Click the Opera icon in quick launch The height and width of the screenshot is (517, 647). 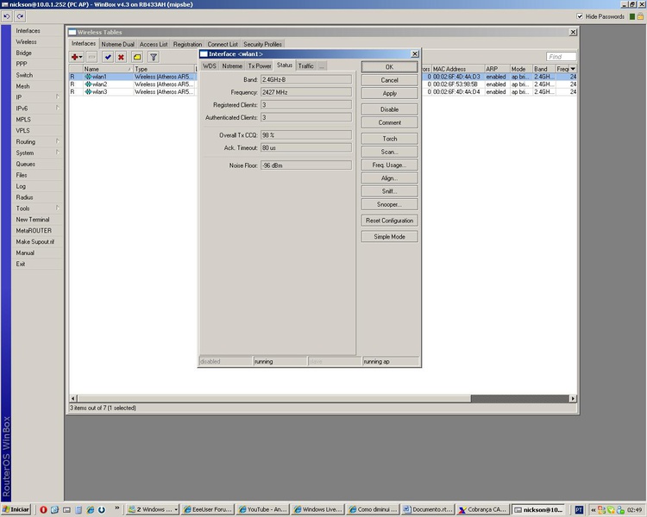[x=43, y=509]
